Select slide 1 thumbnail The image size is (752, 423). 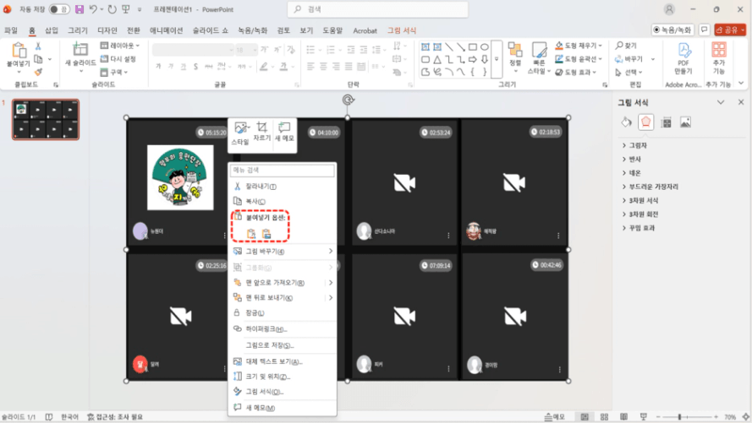pyautogui.click(x=46, y=120)
